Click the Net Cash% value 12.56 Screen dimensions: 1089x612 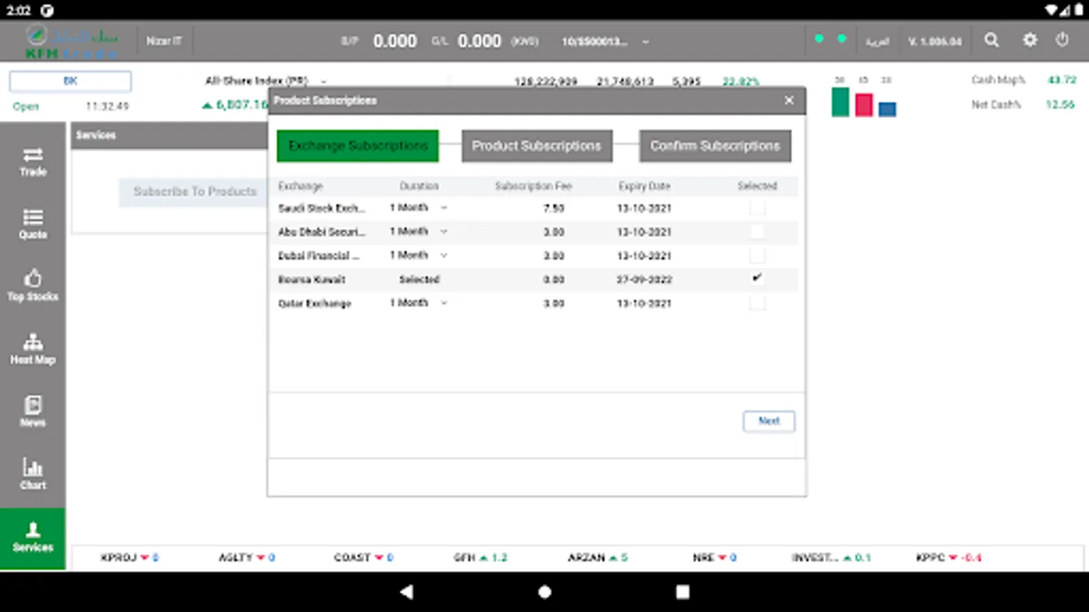coord(1060,105)
